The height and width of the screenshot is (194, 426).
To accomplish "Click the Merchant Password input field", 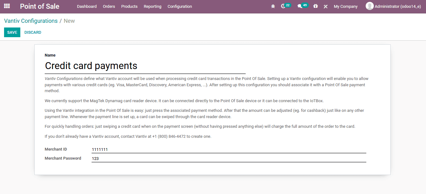I will pyautogui.click(x=229, y=158).
